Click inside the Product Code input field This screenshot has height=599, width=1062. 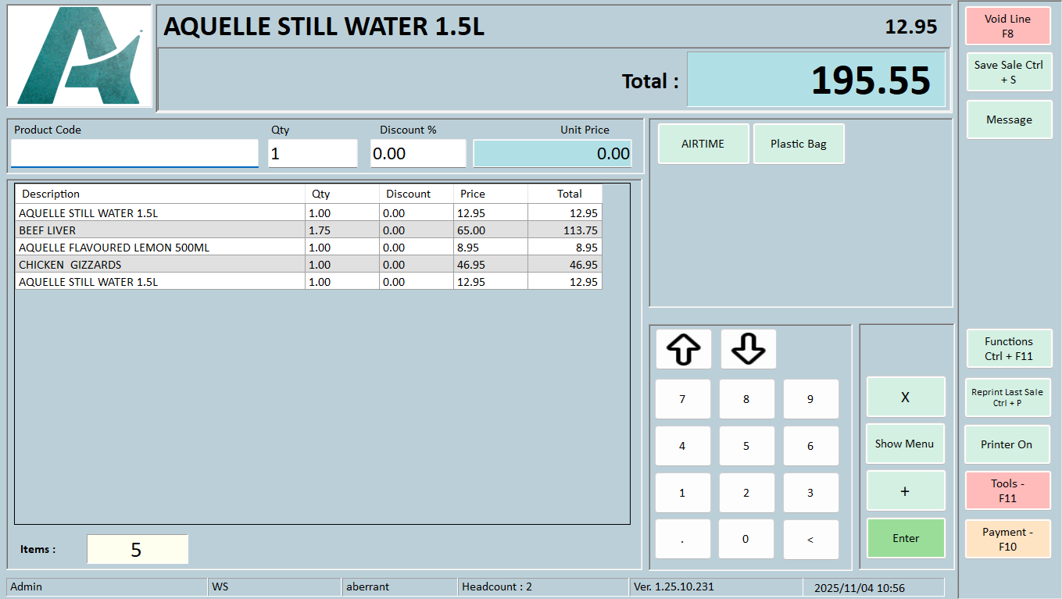tap(134, 153)
